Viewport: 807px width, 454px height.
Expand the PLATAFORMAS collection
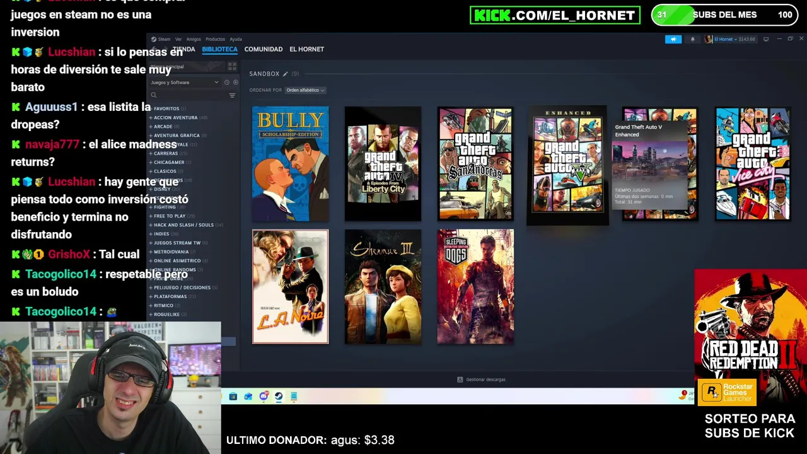pyautogui.click(x=172, y=296)
